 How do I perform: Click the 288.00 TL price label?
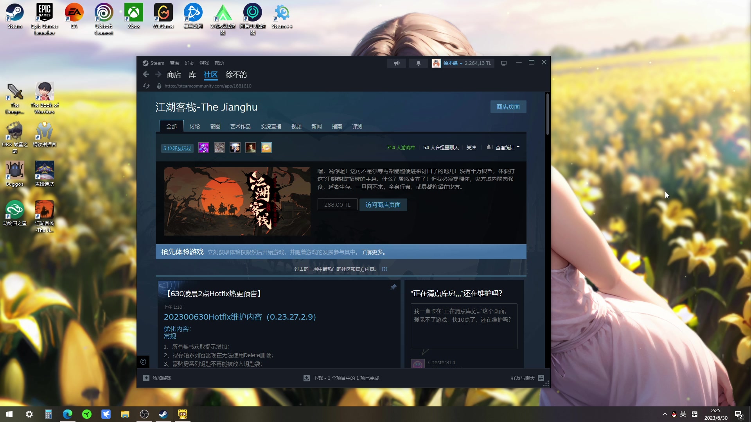pos(338,205)
